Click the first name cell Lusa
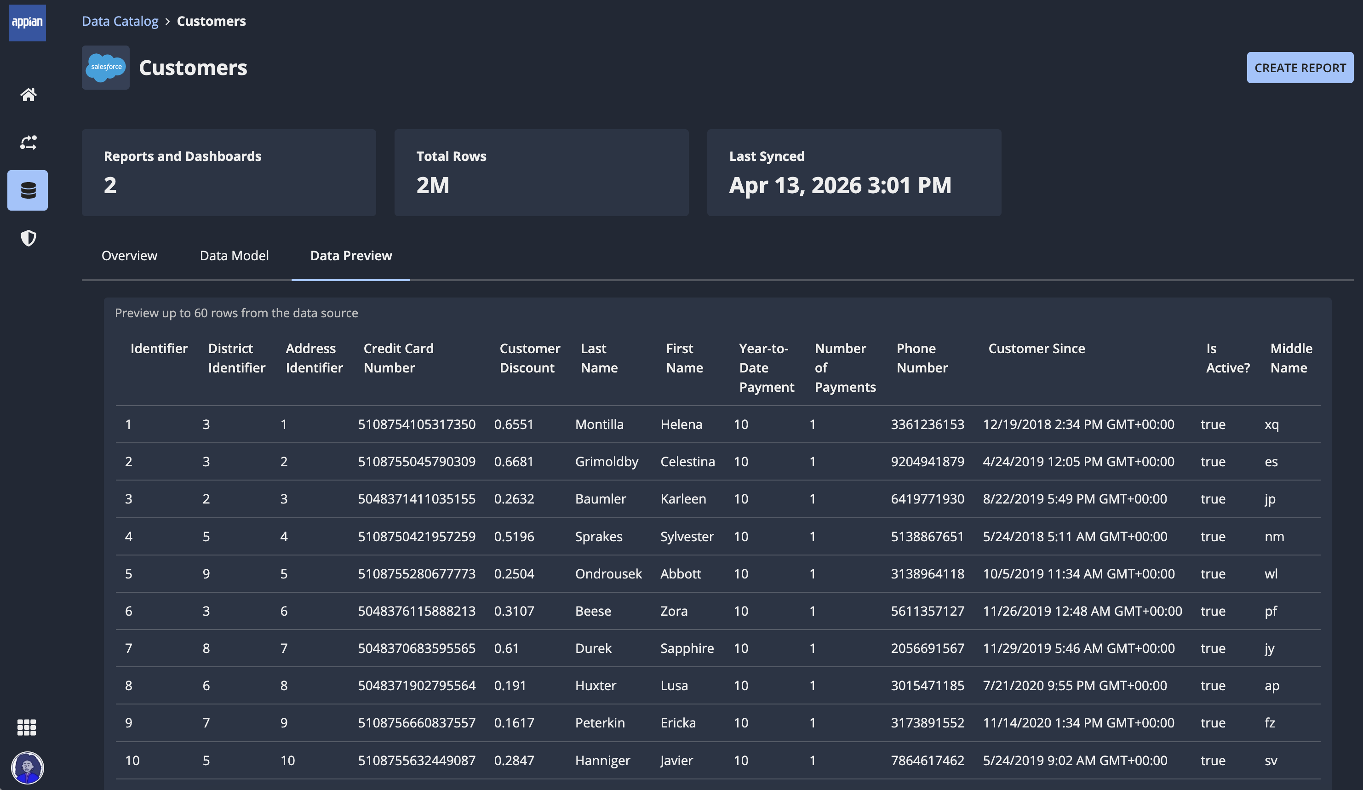 point(674,686)
